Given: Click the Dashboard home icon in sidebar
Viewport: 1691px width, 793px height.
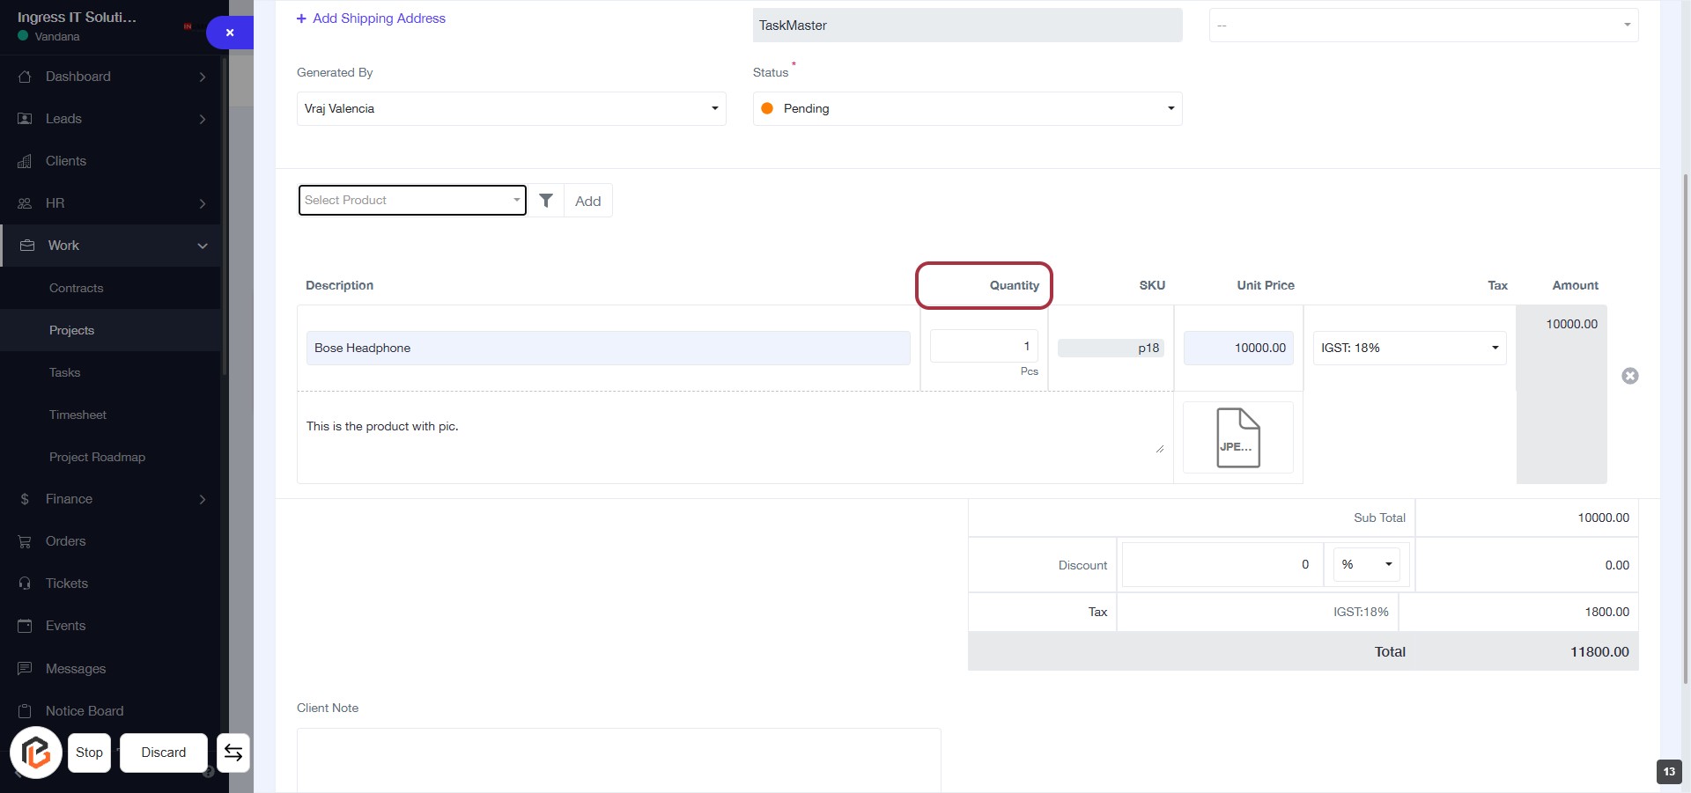Looking at the screenshot, I should tap(25, 77).
